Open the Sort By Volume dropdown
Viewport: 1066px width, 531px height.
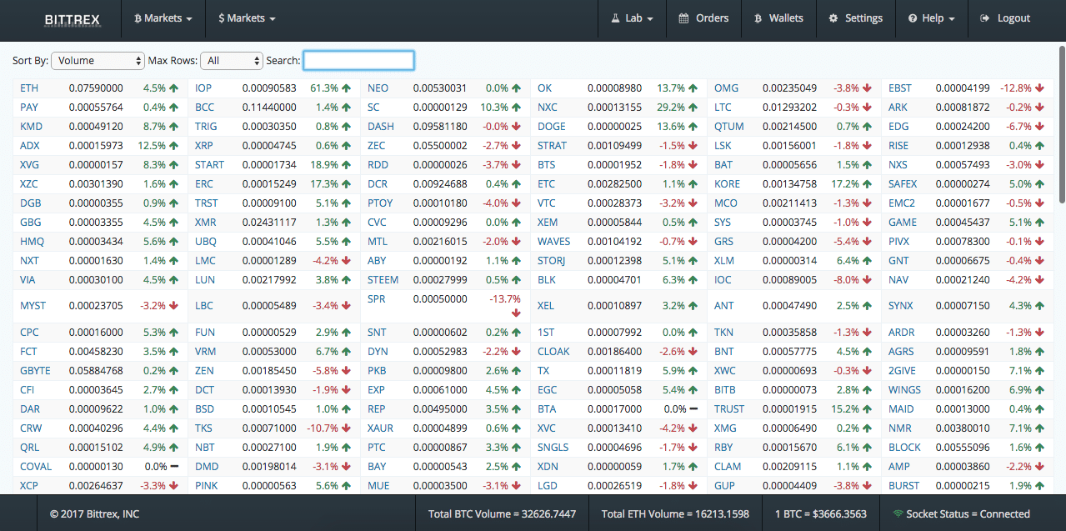click(98, 60)
